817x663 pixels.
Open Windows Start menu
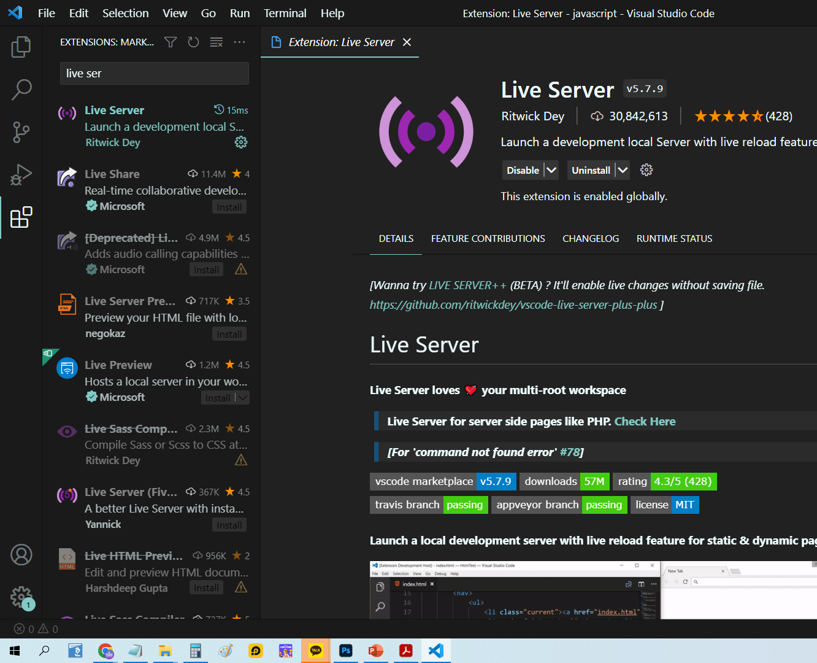click(x=15, y=651)
